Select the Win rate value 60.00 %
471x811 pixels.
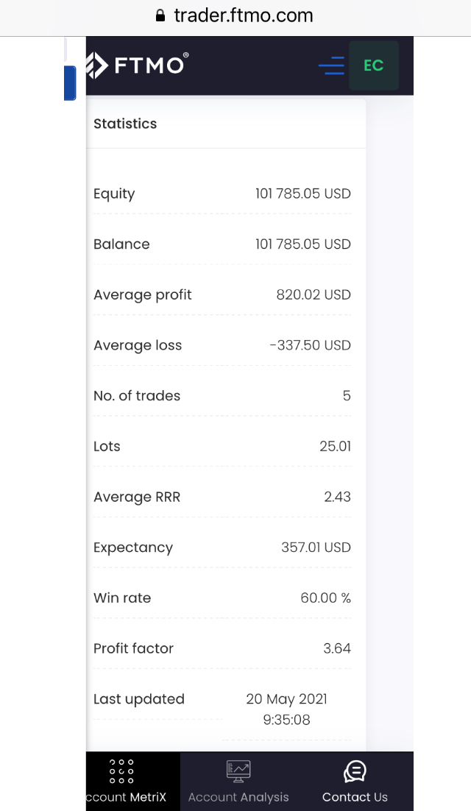(325, 598)
